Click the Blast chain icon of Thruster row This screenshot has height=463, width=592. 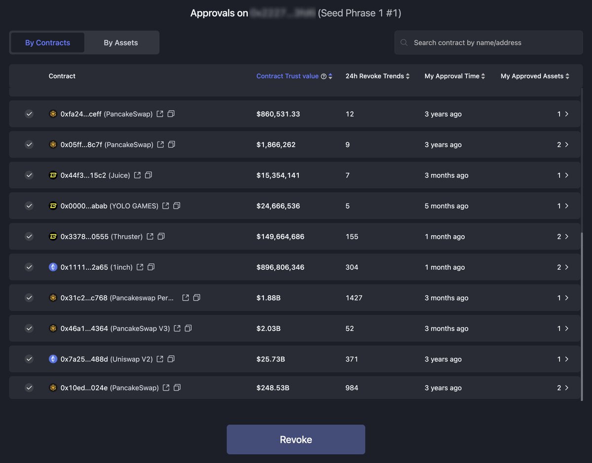[53, 236]
